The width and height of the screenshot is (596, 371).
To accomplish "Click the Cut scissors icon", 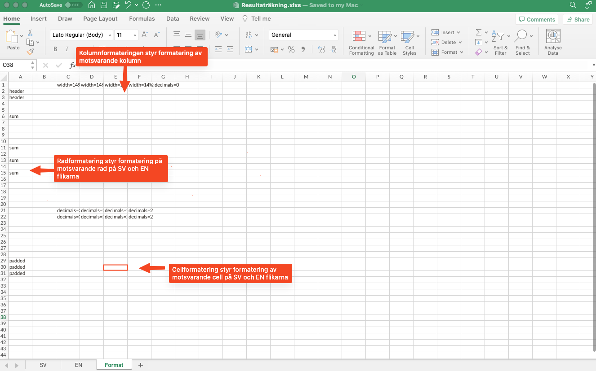I will (30, 33).
